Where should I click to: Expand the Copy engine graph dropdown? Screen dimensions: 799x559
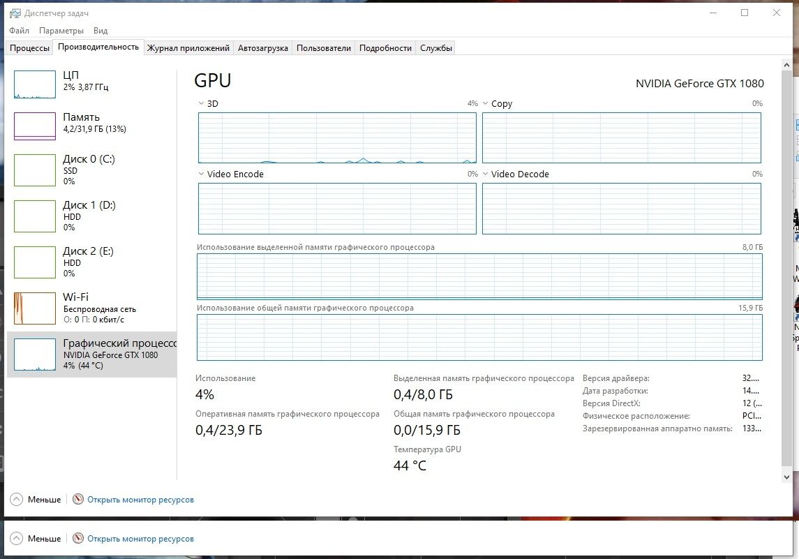click(485, 103)
